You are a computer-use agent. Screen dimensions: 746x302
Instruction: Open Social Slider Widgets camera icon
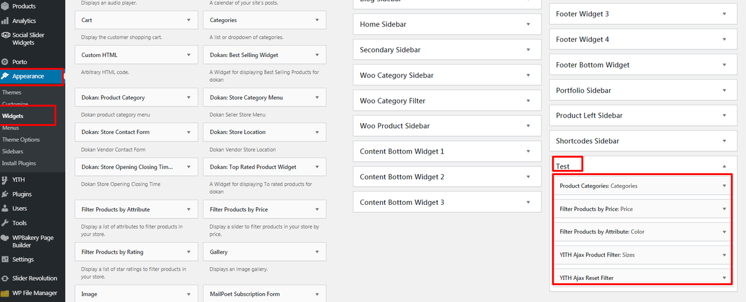(5, 35)
